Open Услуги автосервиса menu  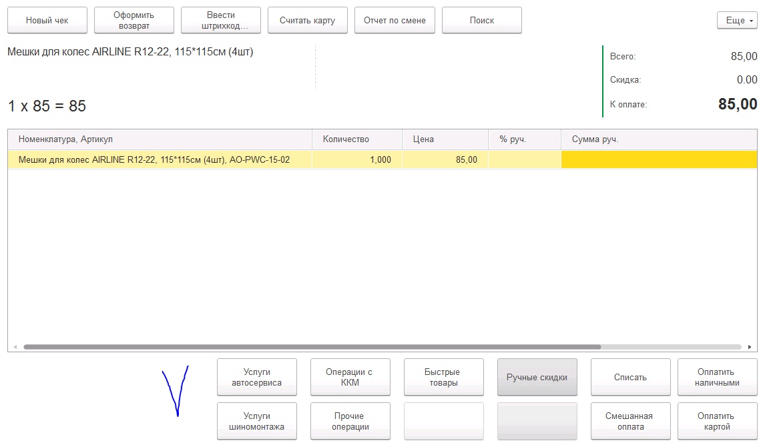(257, 378)
